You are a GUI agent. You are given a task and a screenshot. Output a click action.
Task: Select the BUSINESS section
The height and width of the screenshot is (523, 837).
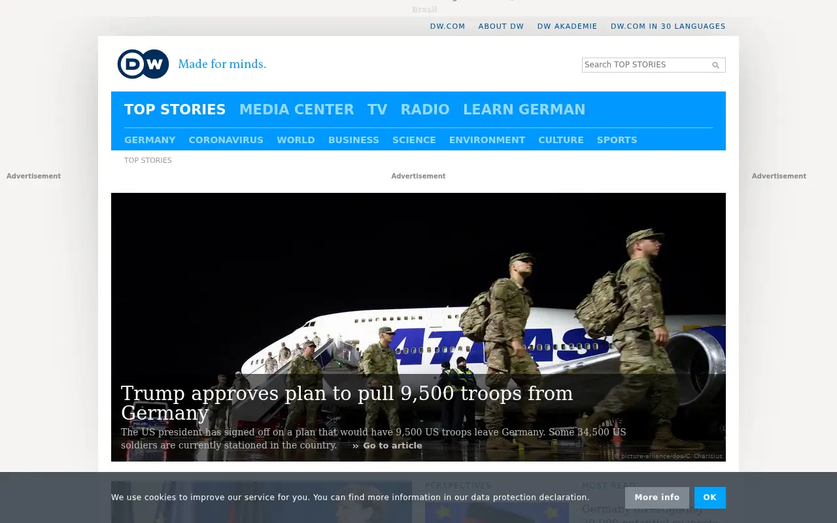[354, 140]
